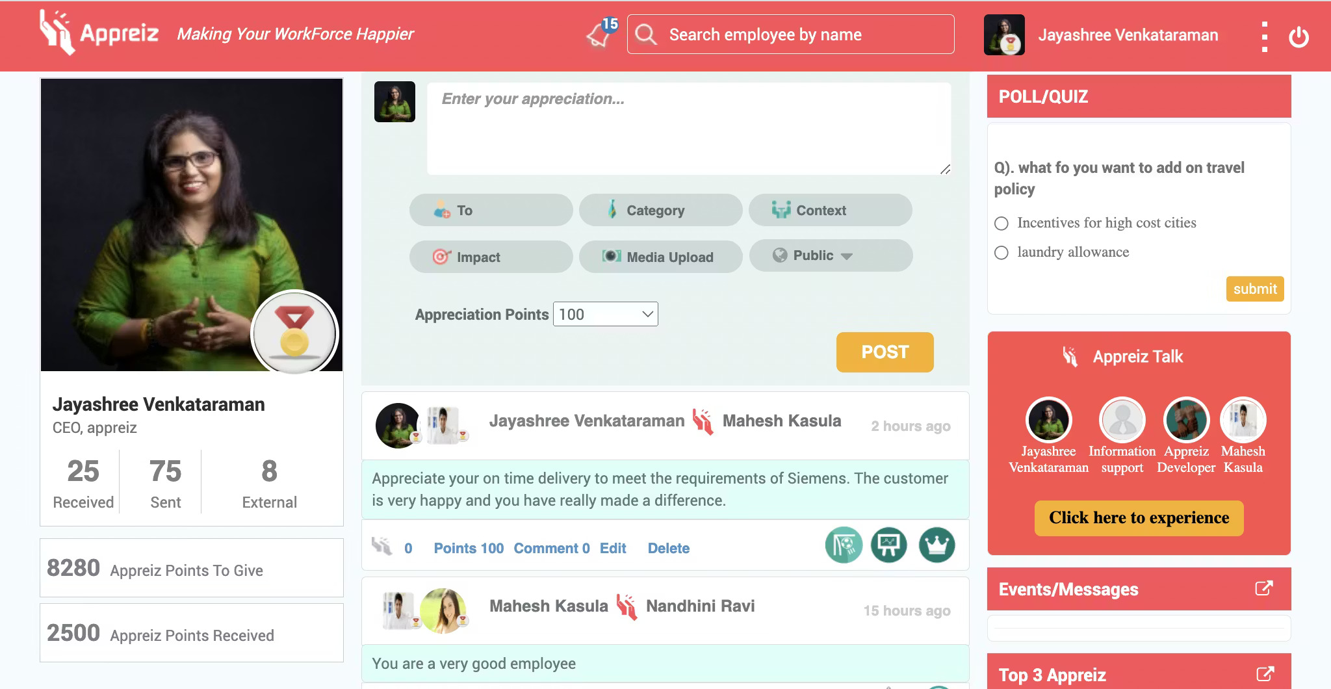The image size is (1331, 689).
Task: Select 'Incentives for high cost cities' option
Action: 1001,224
